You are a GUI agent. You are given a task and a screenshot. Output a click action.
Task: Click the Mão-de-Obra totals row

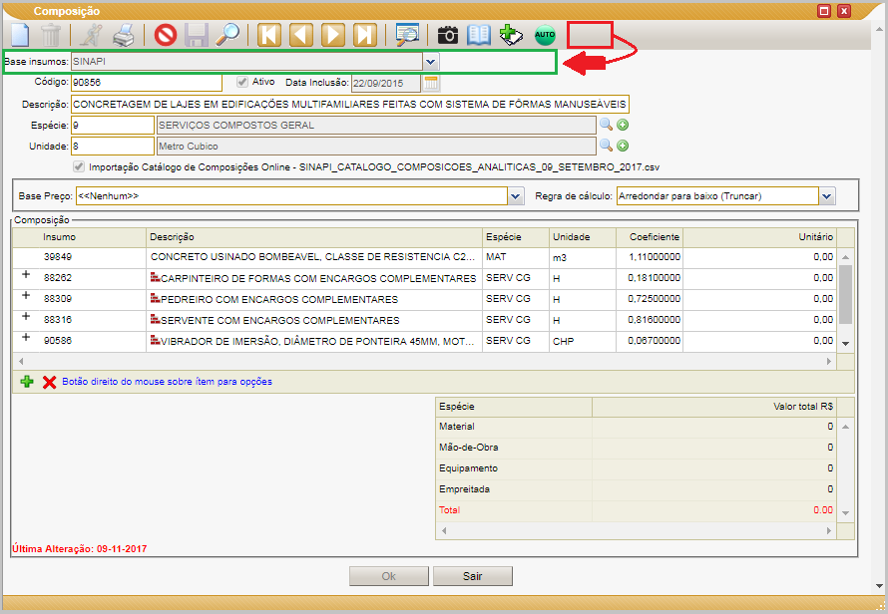(x=636, y=448)
